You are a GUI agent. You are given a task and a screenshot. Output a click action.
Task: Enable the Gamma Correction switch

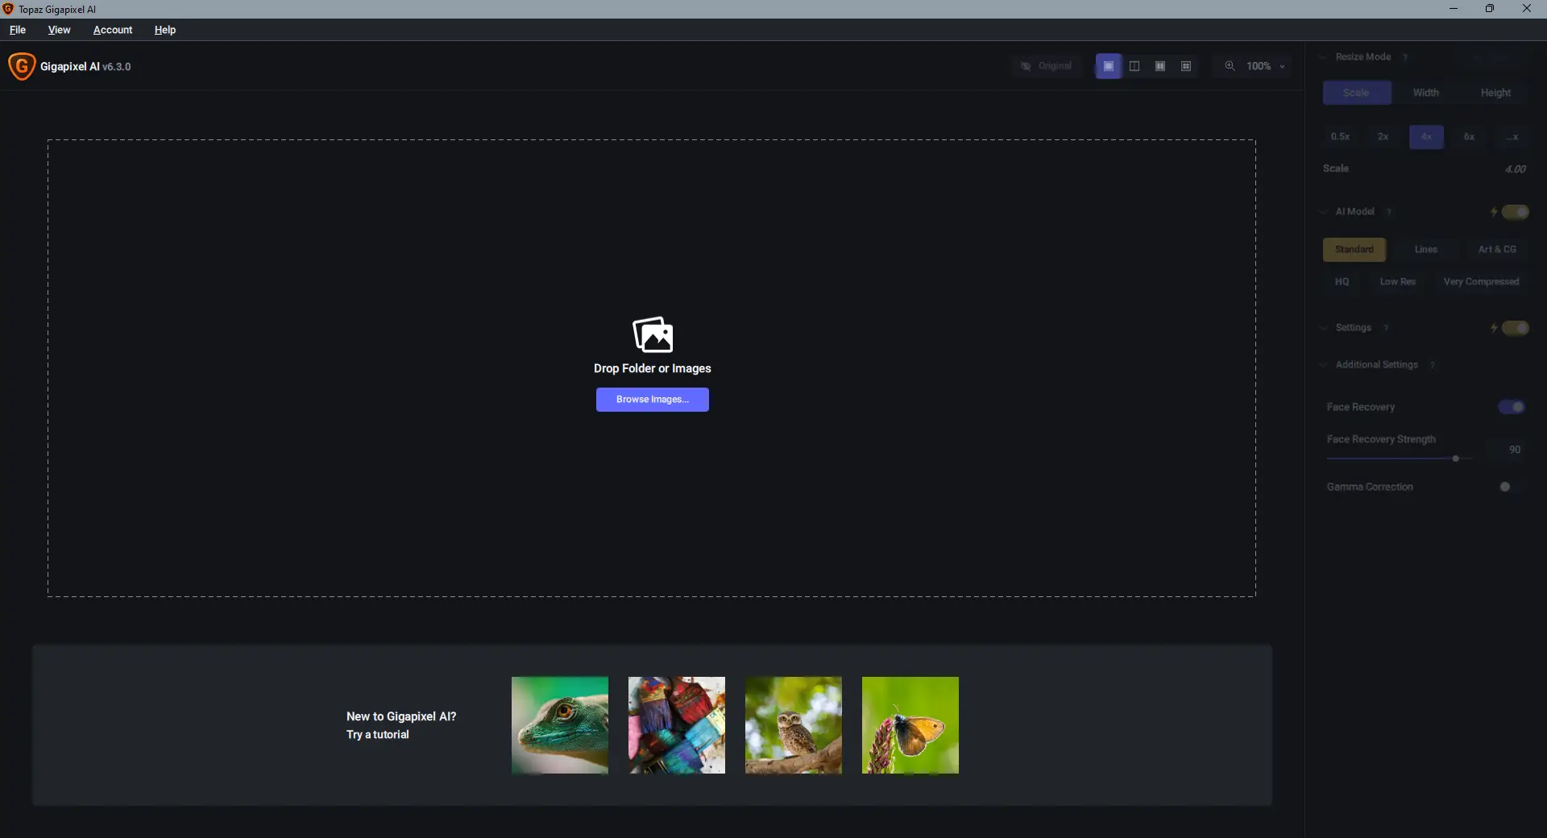point(1512,487)
